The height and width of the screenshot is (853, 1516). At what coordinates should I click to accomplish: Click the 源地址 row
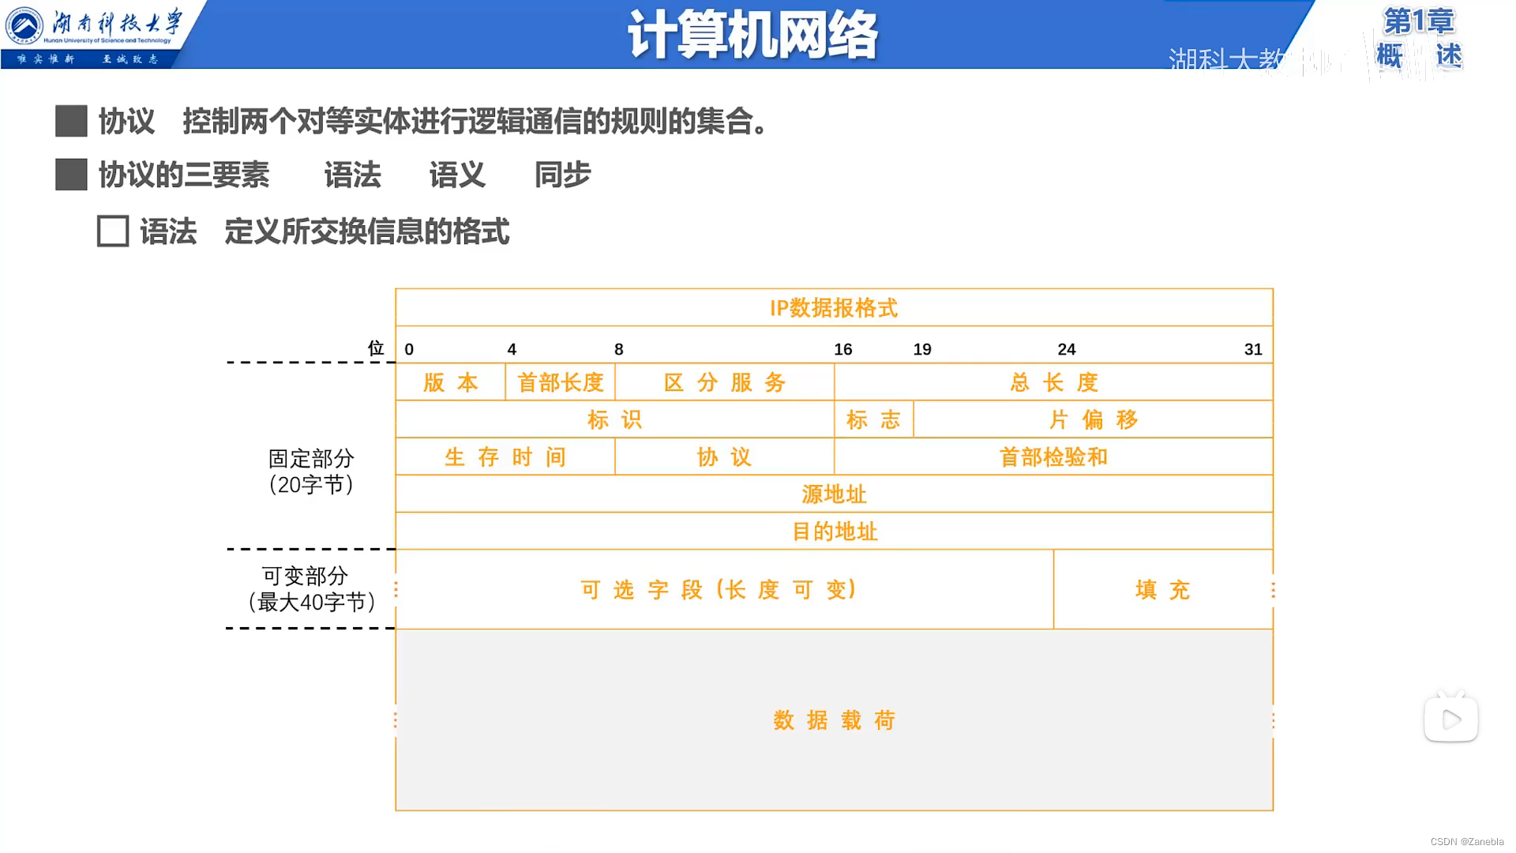tap(834, 494)
